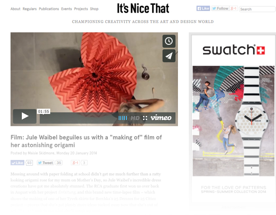
Task: Open the Swatch advertisement banner
Action: point(234,118)
